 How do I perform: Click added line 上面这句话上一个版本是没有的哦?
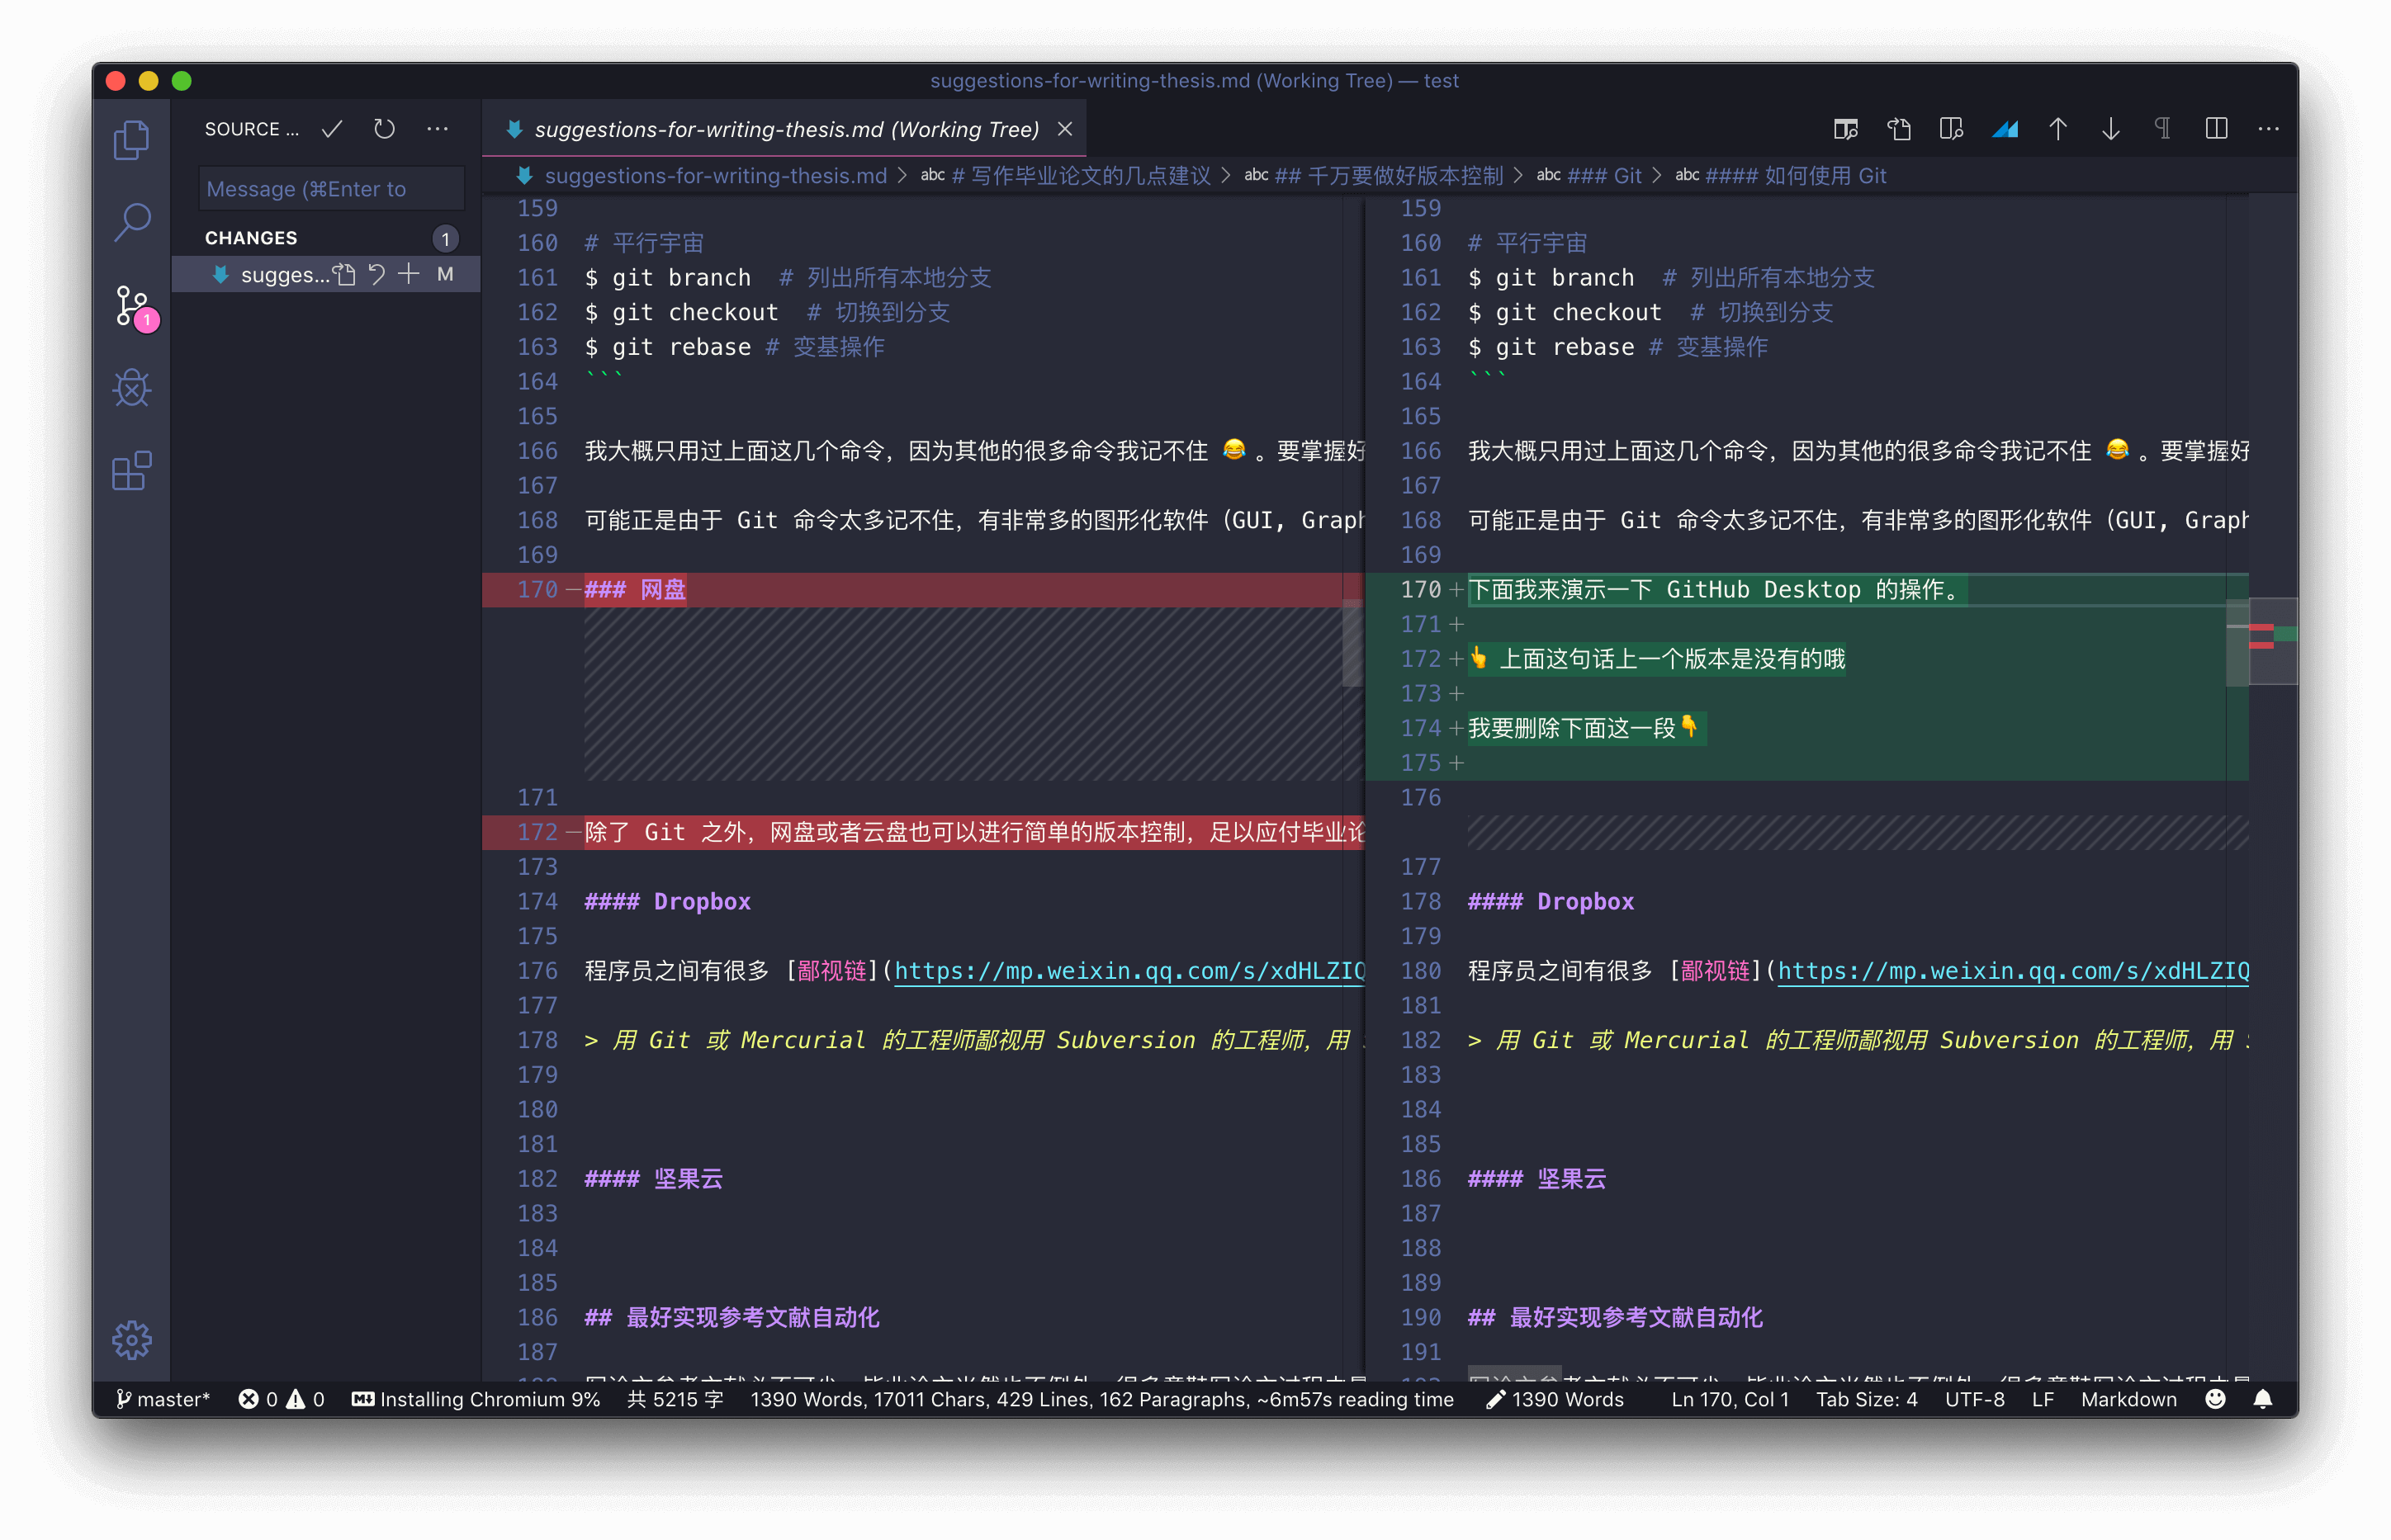click(1658, 659)
